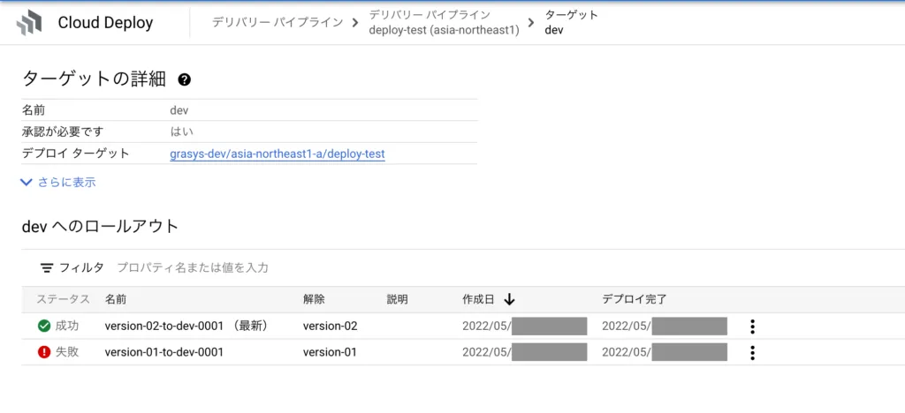Open the grasys-dev/asia-northeast1-a/deploy-test link
Viewport: 905px width, 413px height.
(278, 154)
